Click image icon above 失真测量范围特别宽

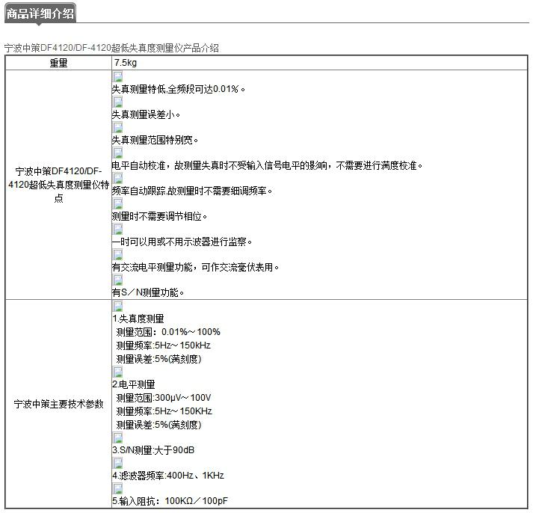(x=117, y=127)
